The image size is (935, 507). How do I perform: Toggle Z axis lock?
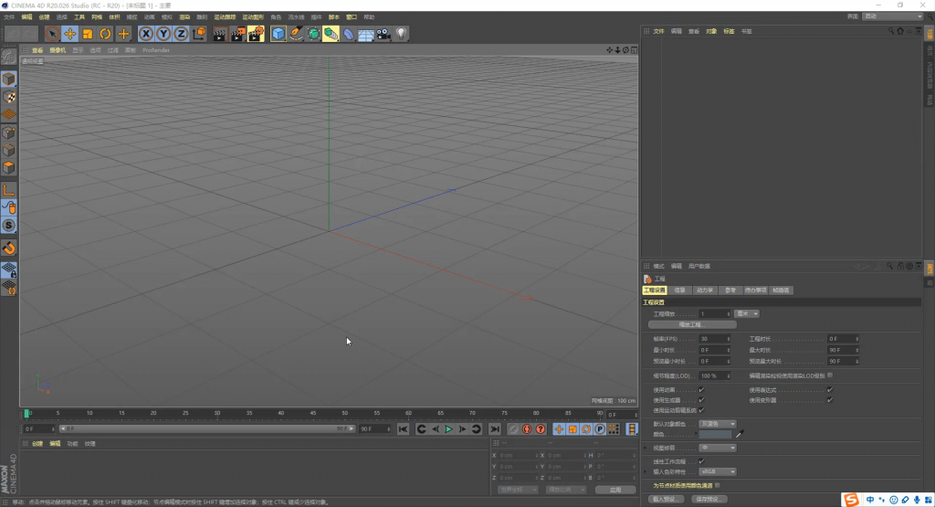coord(181,34)
